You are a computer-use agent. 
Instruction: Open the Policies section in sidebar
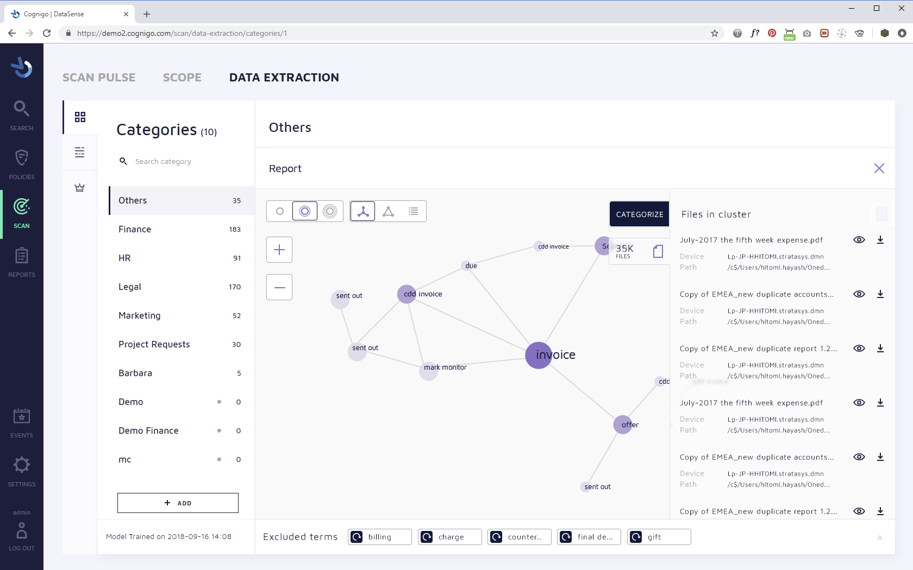22,164
